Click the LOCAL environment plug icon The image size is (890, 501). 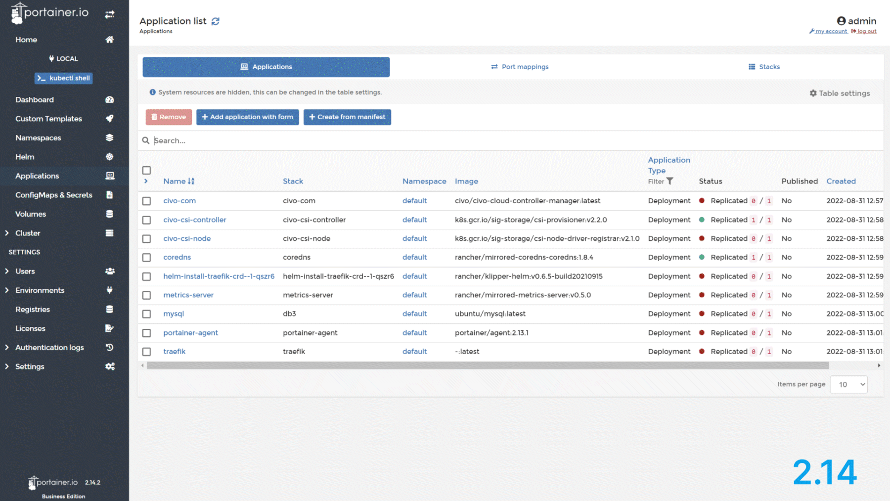tap(51, 58)
